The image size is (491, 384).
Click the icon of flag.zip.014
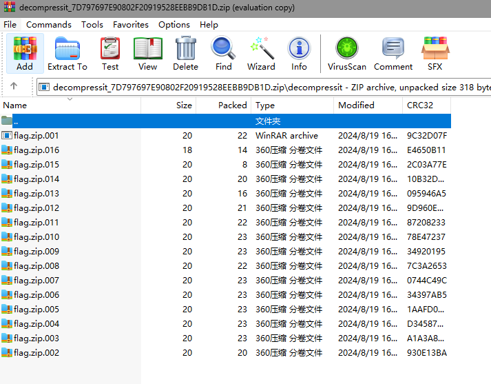(x=7, y=179)
